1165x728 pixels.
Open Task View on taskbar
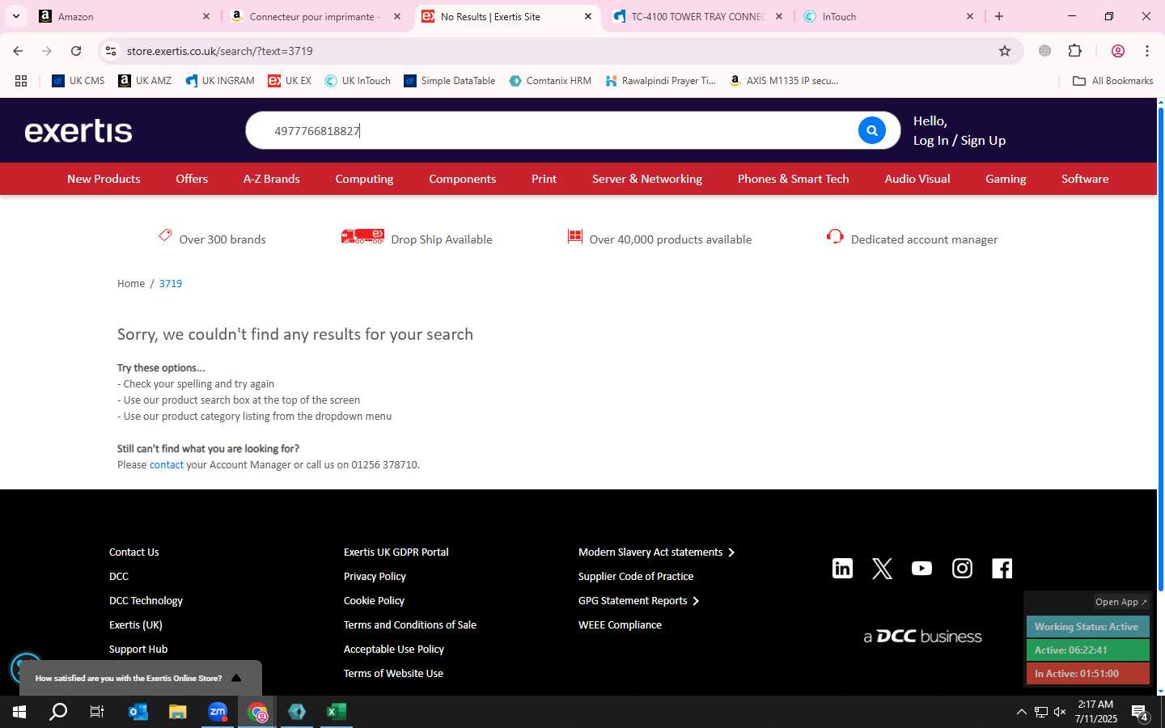(x=97, y=712)
